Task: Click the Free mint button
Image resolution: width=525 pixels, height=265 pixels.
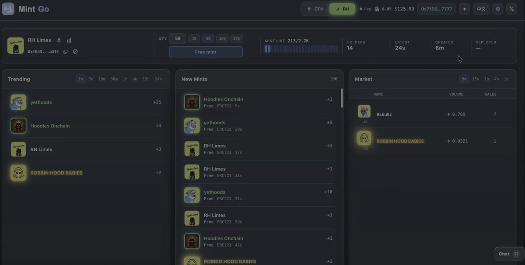Action: coord(206,52)
